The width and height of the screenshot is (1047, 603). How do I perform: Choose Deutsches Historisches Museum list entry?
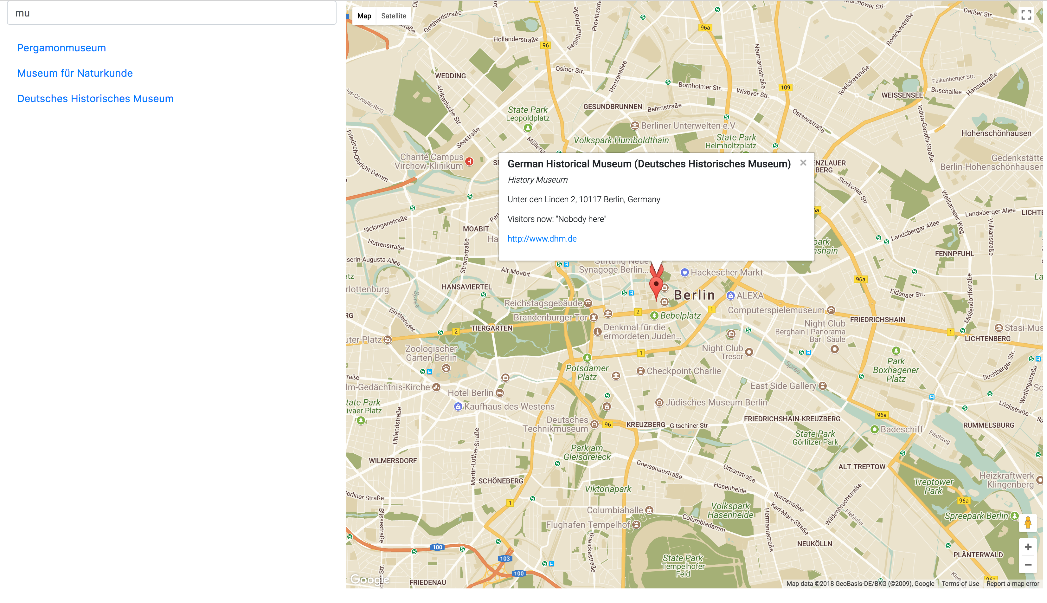[95, 99]
